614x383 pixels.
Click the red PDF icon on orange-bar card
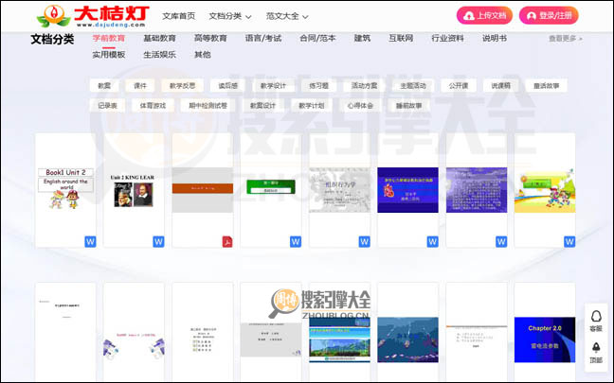[x=227, y=241]
